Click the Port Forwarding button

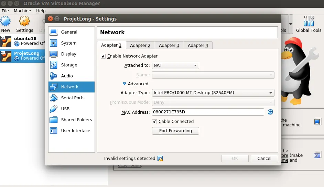(175, 131)
